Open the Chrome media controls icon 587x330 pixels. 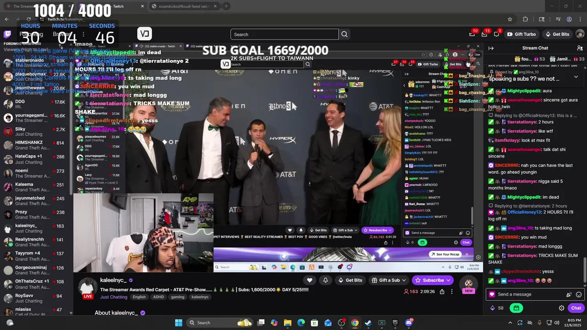tap(558, 19)
